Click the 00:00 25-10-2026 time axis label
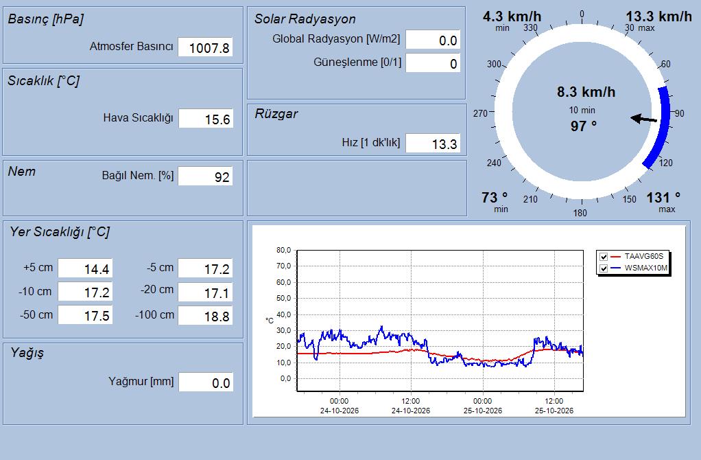This screenshot has width=701, height=460. pos(482,406)
